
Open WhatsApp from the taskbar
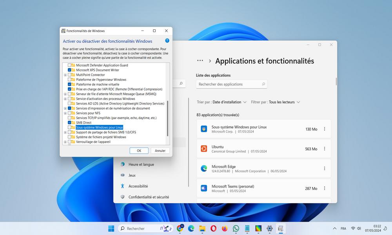[236, 228]
